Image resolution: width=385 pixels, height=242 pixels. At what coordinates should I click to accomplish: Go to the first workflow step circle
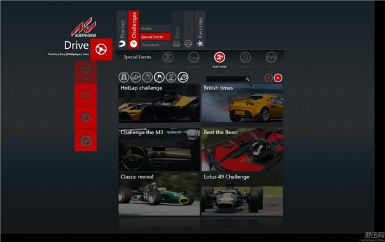pos(168,57)
